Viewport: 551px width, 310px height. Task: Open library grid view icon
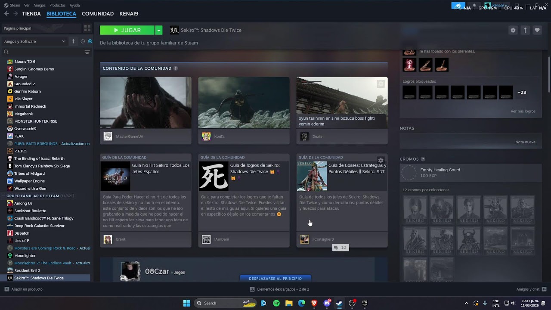point(87,28)
